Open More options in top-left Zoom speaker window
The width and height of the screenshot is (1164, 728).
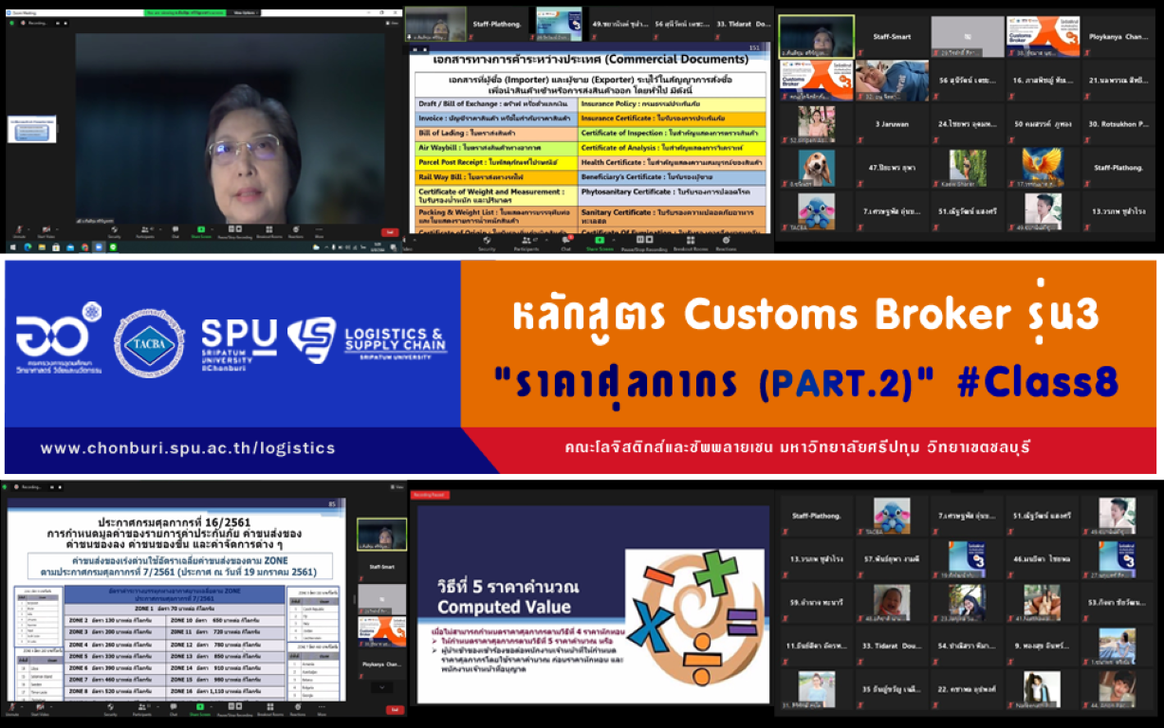(320, 230)
